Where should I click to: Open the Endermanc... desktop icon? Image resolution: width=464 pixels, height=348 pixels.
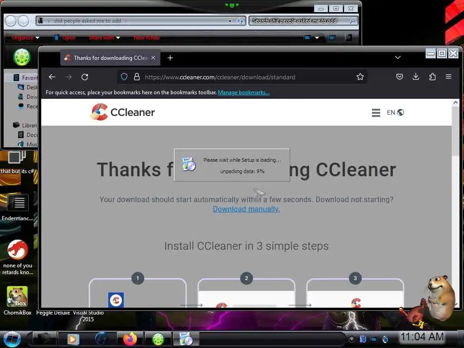18,207
